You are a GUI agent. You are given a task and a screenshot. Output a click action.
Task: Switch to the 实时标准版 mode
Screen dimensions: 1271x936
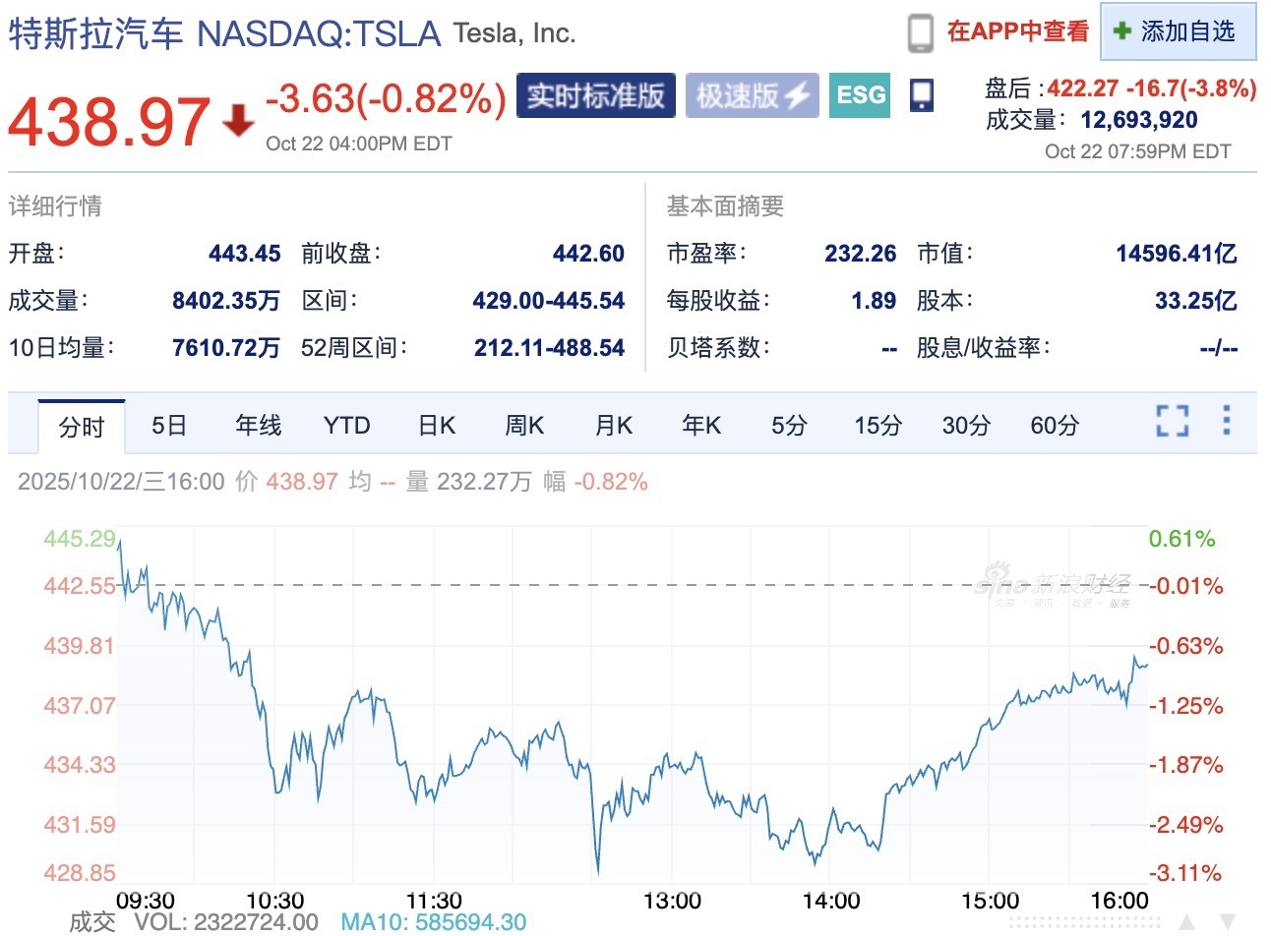[x=595, y=95]
